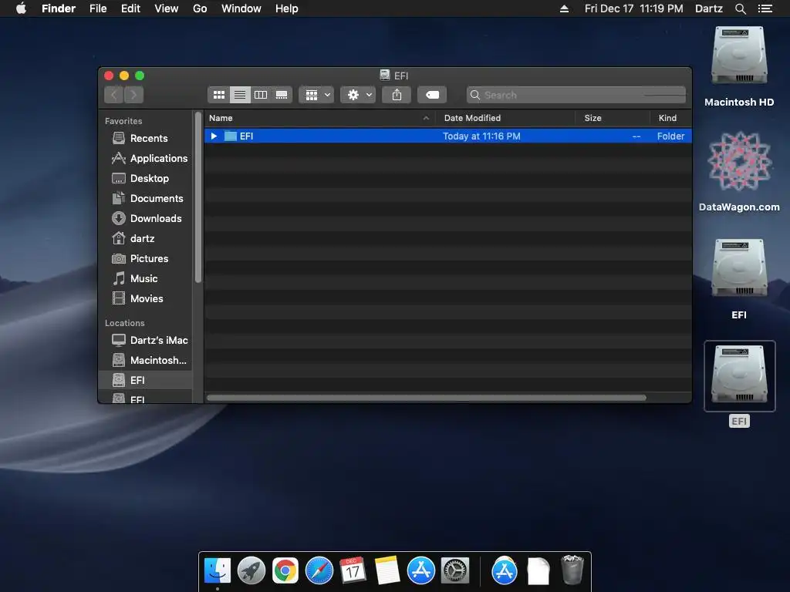
Task: Focus the Finder Search field
Action: pyautogui.click(x=576, y=95)
